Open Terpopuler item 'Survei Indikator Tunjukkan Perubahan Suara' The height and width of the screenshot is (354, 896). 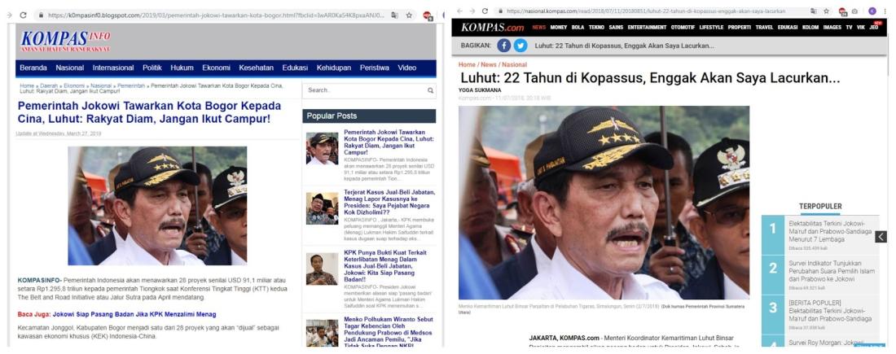click(x=832, y=271)
